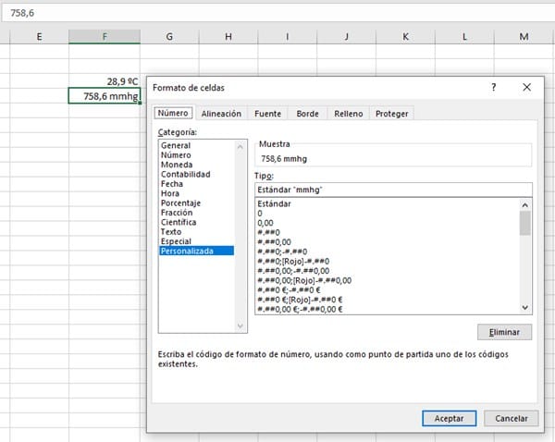Viewport: 555px width, 442px height.
Task: Pick the 0,00 format code
Action: [x=267, y=223]
